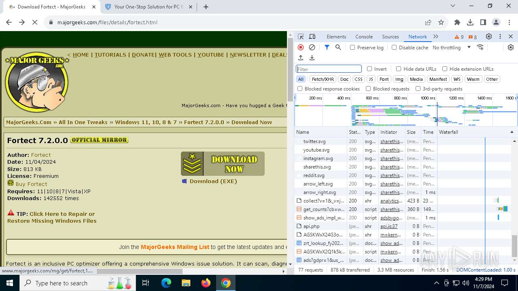Screen dimensions: 518x291
Task: Check Blocked requests
Action: (x=368, y=89)
